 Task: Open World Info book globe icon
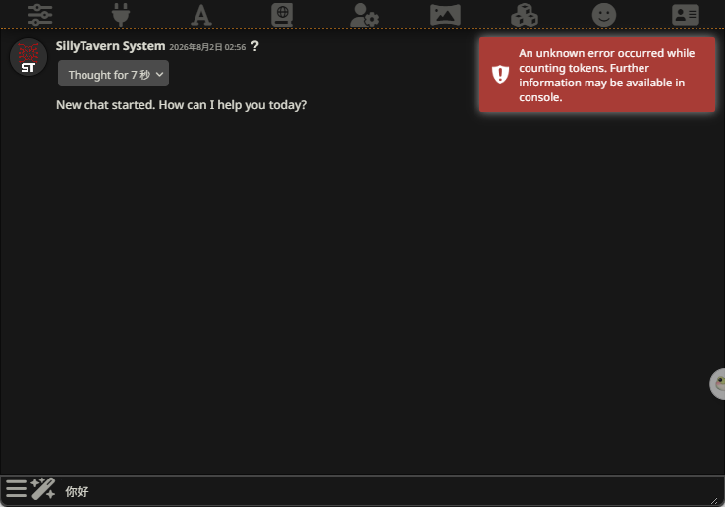pos(282,15)
